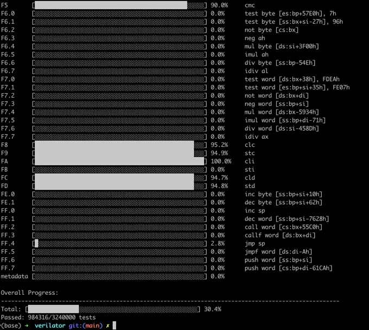Image resolution: width=369 pixels, height=330 pixels.
Task: Click the 'verilator' directory in the prompt
Action: click(50, 326)
